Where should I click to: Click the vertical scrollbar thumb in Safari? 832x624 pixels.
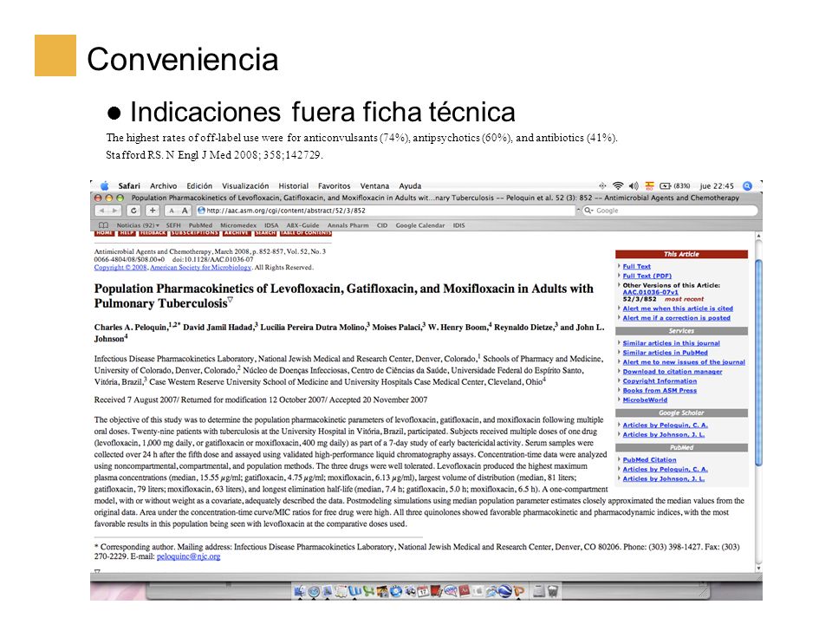point(758,363)
